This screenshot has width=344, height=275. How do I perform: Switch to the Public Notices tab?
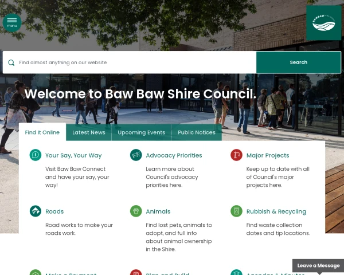(197, 132)
